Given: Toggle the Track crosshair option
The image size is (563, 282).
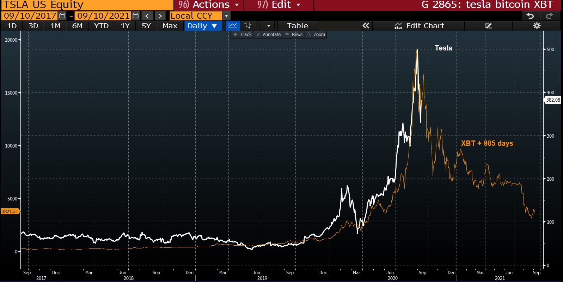Looking at the screenshot, I should click(243, 35).
